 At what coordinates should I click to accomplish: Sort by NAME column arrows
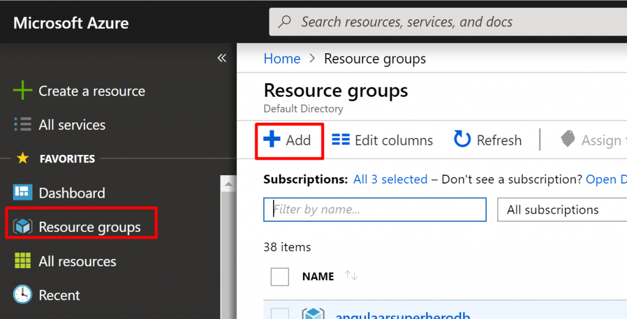tap(351, 276)
